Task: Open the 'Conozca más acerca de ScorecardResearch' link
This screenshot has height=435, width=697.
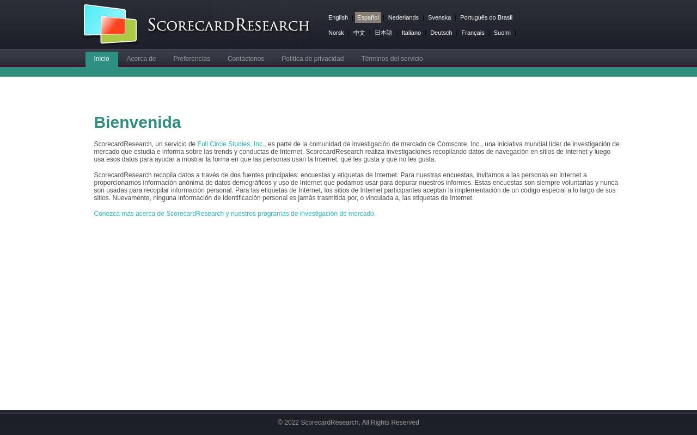Action: coord(235,214)
